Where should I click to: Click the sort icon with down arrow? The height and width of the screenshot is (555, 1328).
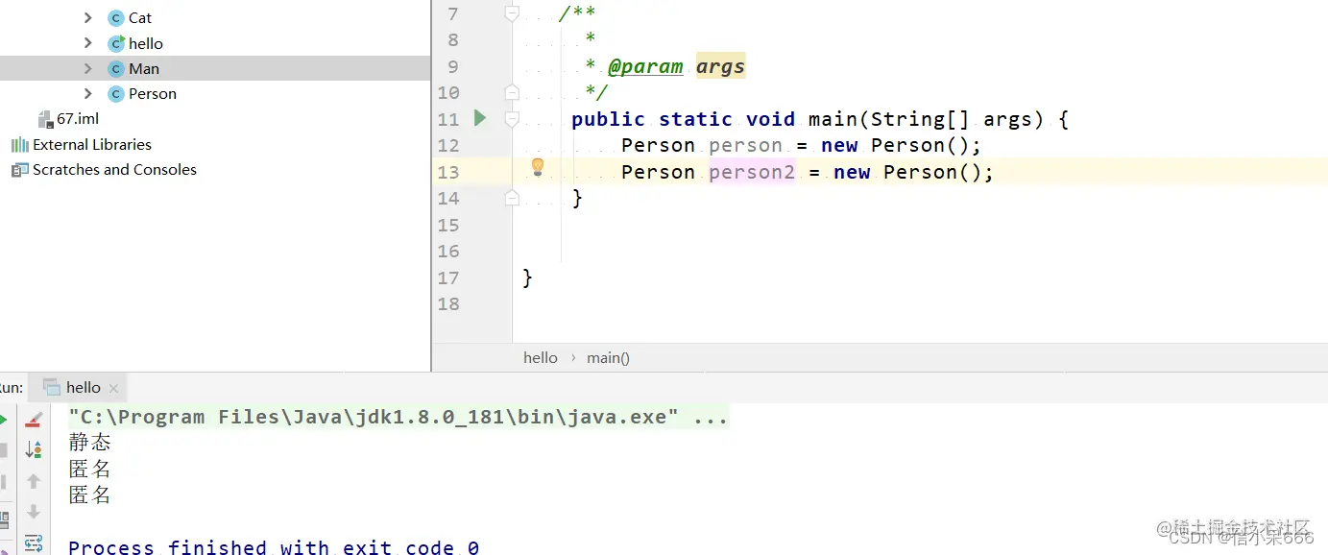click(x=34, y=449)
